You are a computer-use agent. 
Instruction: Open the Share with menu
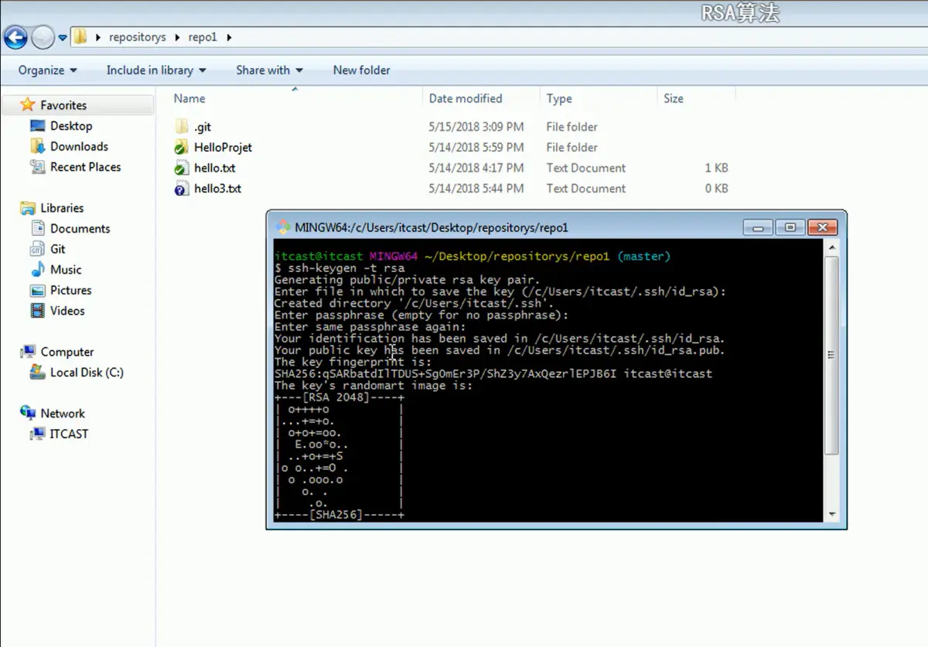coord(269,70)
